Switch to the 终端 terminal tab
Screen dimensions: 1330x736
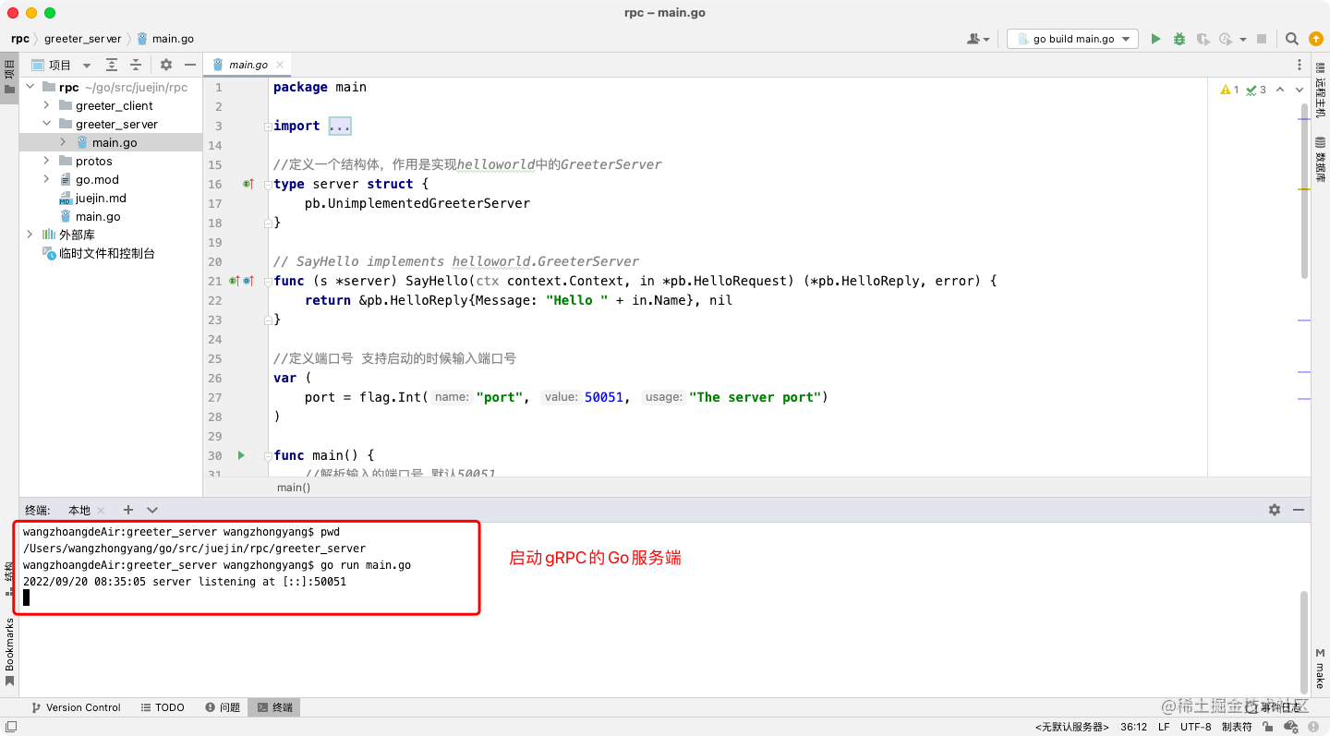[x=274, y=707]
